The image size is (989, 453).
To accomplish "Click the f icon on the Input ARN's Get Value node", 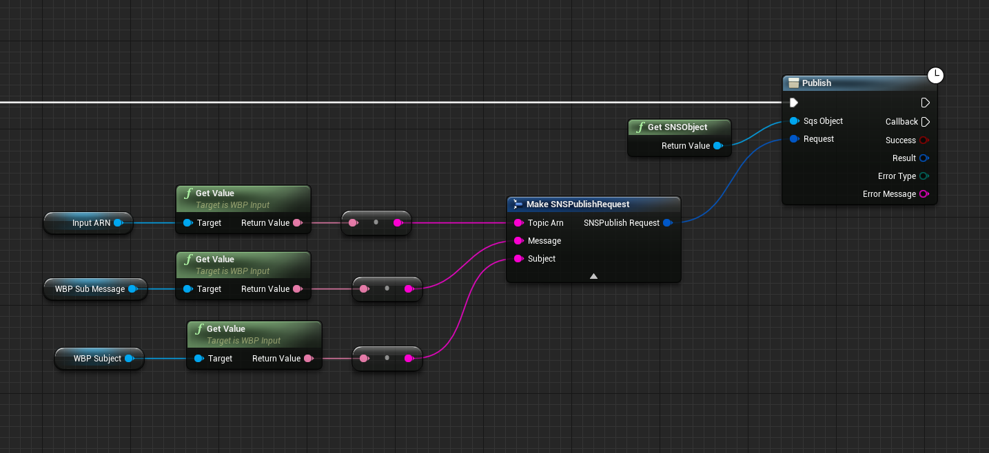I will coord(187,193).
